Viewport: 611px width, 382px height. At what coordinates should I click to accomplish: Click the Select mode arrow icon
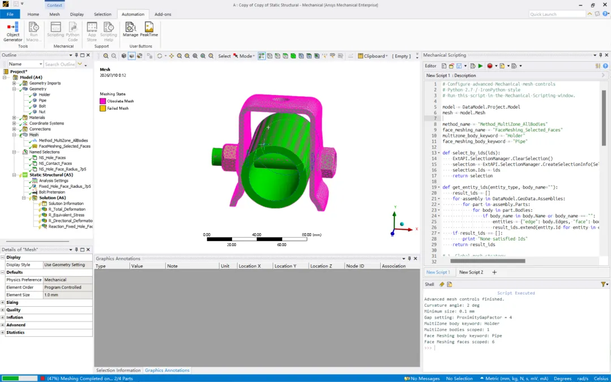pos(236,56)
